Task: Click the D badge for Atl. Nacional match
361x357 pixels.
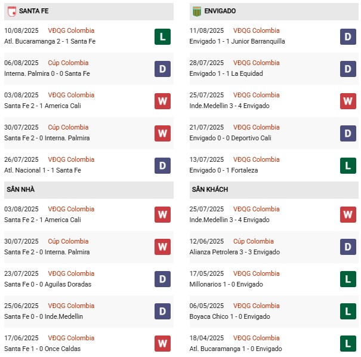Action: tap(162, 165)
